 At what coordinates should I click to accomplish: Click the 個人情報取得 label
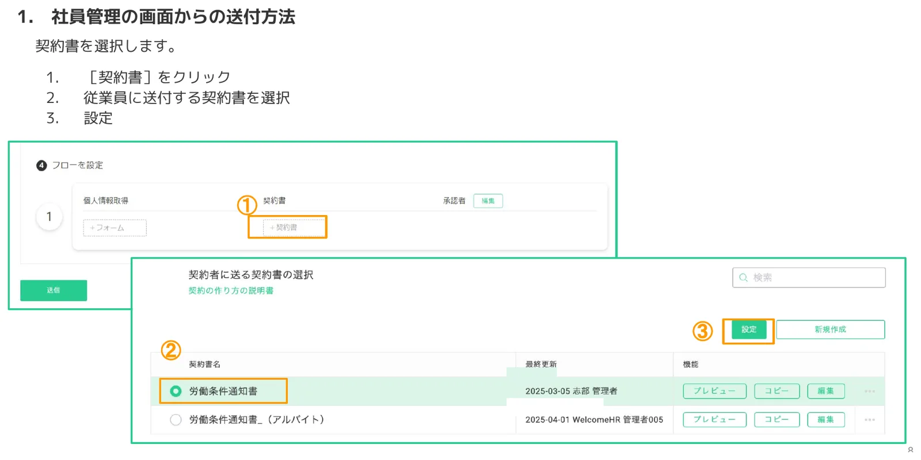coord(106,201)
